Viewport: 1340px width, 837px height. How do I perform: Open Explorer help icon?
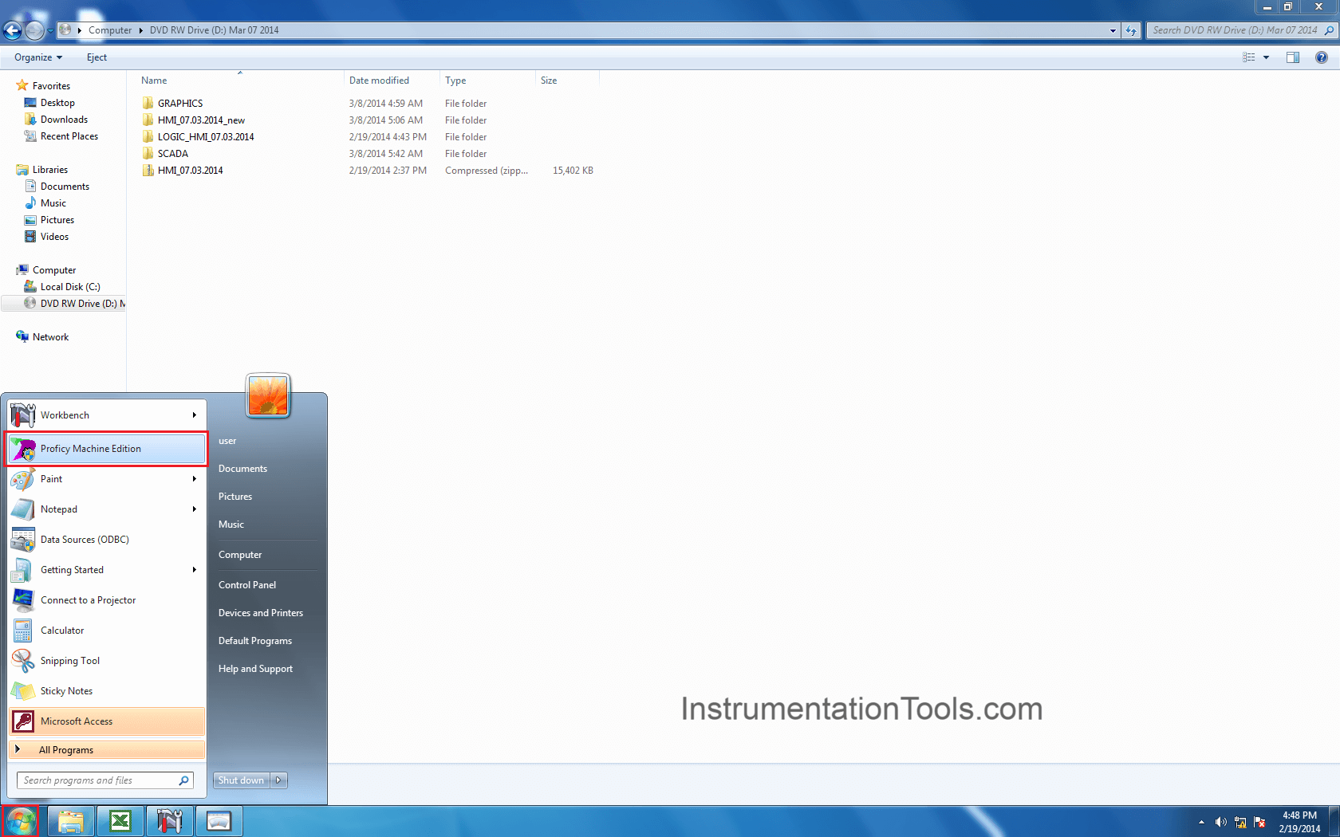(x=1322, y=57)
